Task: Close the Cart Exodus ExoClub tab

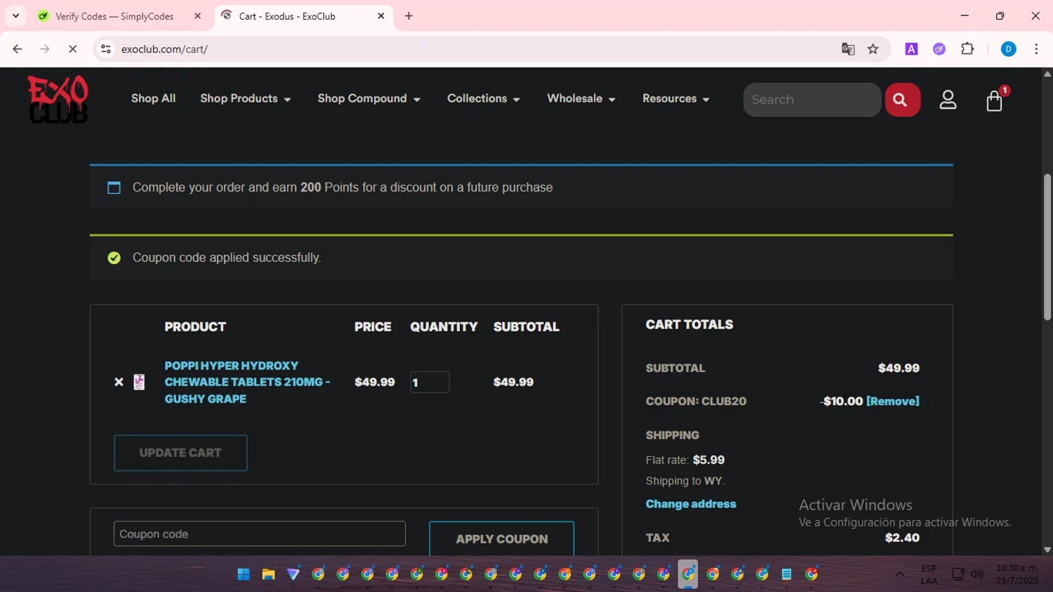Action: [381, 16]
